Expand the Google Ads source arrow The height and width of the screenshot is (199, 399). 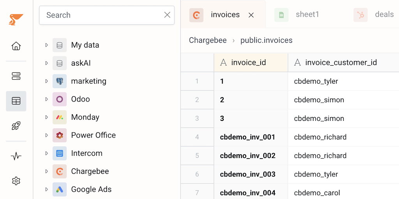pos(46,189)
